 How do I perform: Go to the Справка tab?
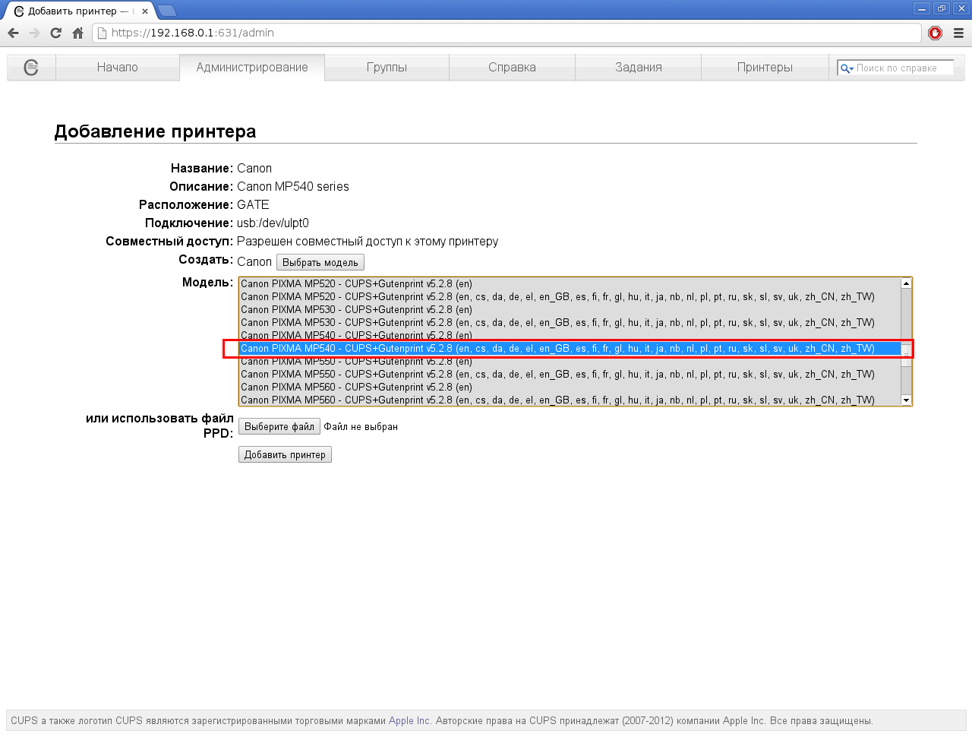click(512, 68)
